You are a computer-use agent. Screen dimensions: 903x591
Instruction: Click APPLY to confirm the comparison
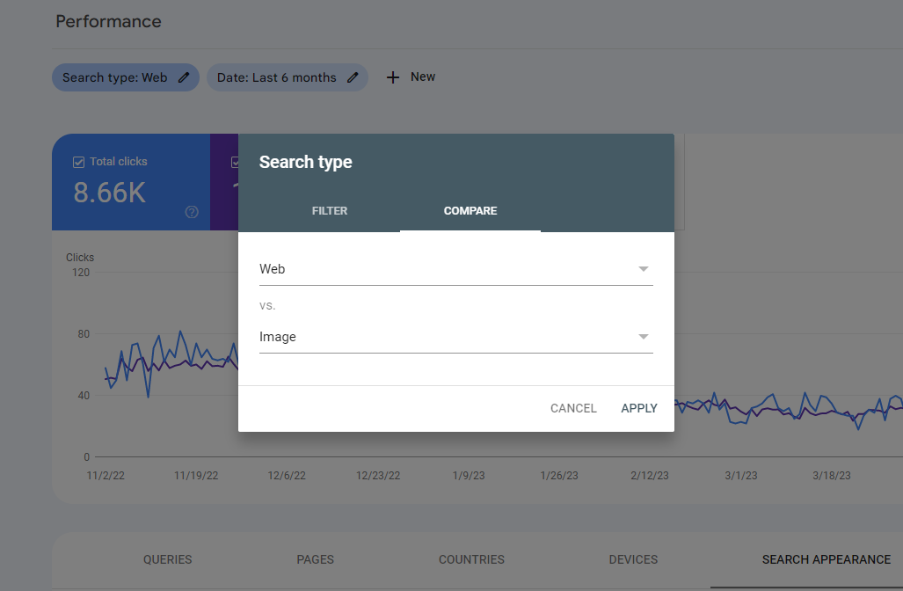pos(639,408)
